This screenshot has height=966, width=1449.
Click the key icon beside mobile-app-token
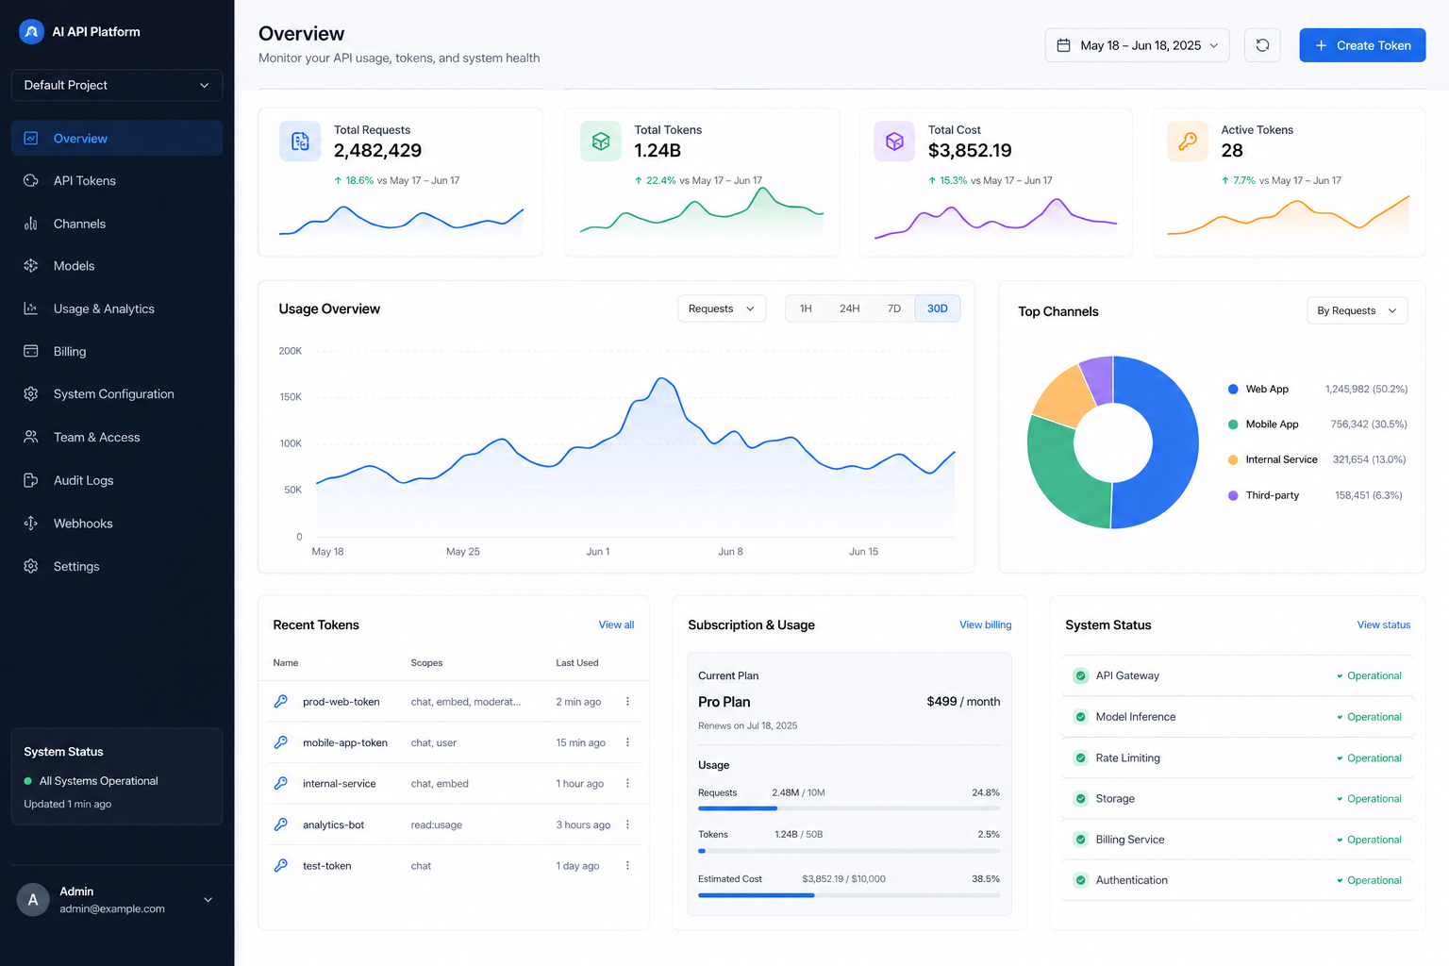280,742
